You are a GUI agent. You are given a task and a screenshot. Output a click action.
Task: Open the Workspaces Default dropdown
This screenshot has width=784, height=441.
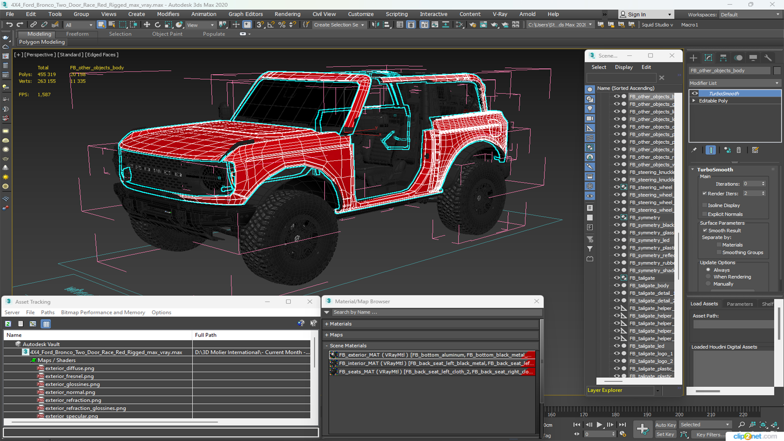point(750,14)
